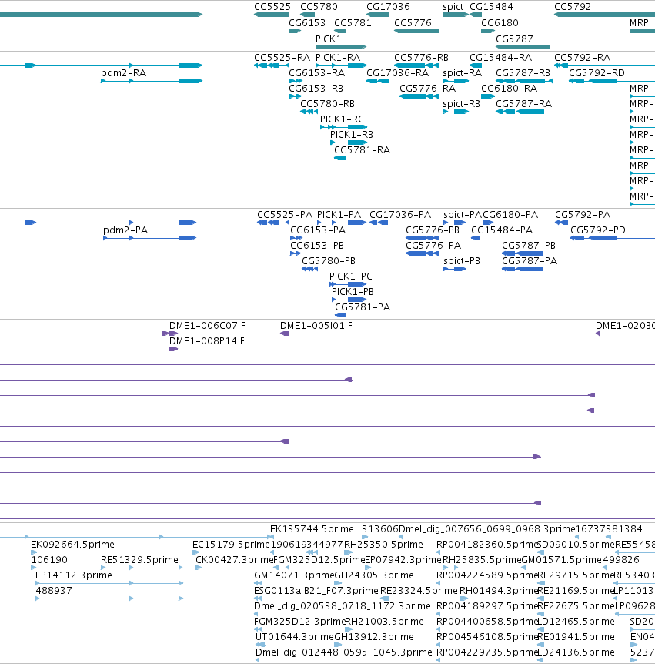Click protein CG15484-PA
Viewport: 655px width, 664px height.
click(502, 230)
